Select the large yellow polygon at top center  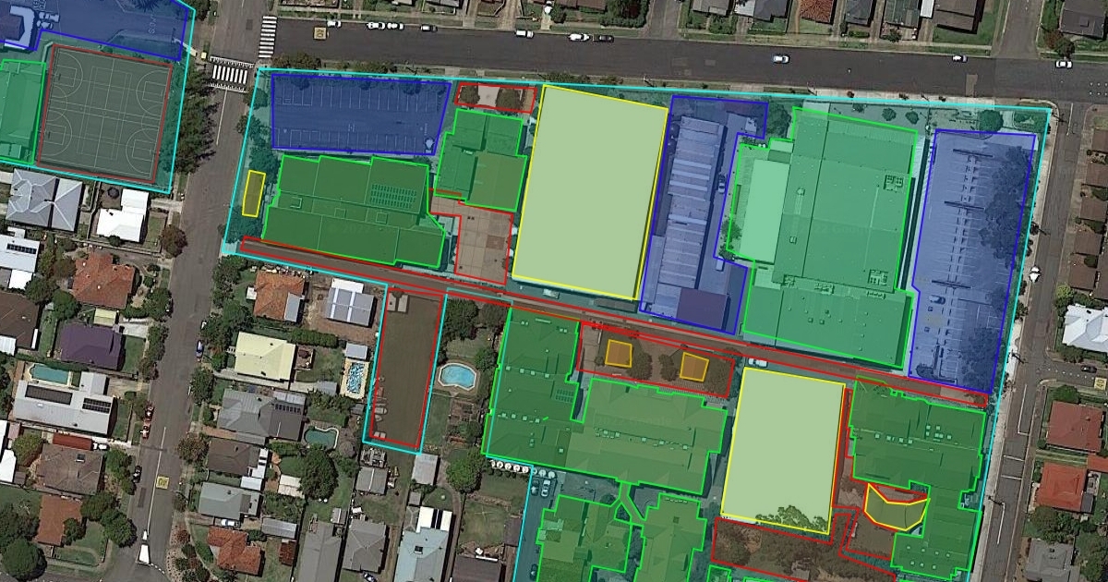point(589,192)
